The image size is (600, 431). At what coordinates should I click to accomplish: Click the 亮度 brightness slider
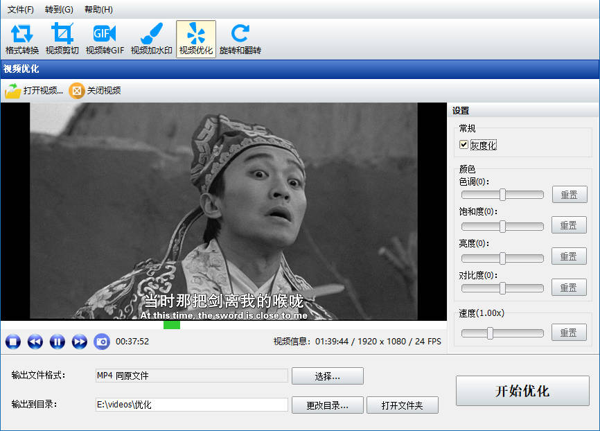point(502,258)
